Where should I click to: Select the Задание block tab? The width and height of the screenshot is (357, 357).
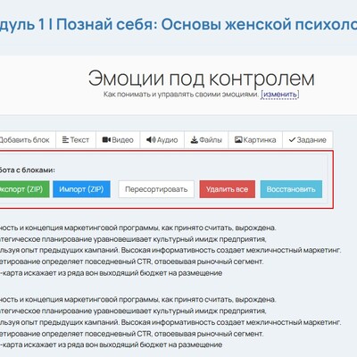[308, 139]
